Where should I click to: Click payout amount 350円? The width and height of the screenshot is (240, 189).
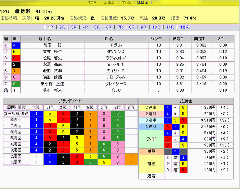210,151
